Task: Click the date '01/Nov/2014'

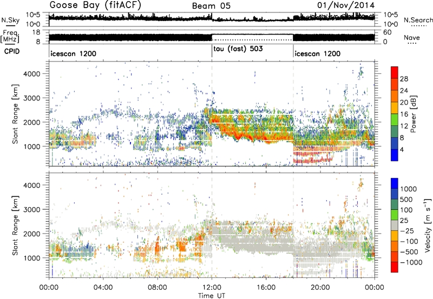Action: click(346, 5)
